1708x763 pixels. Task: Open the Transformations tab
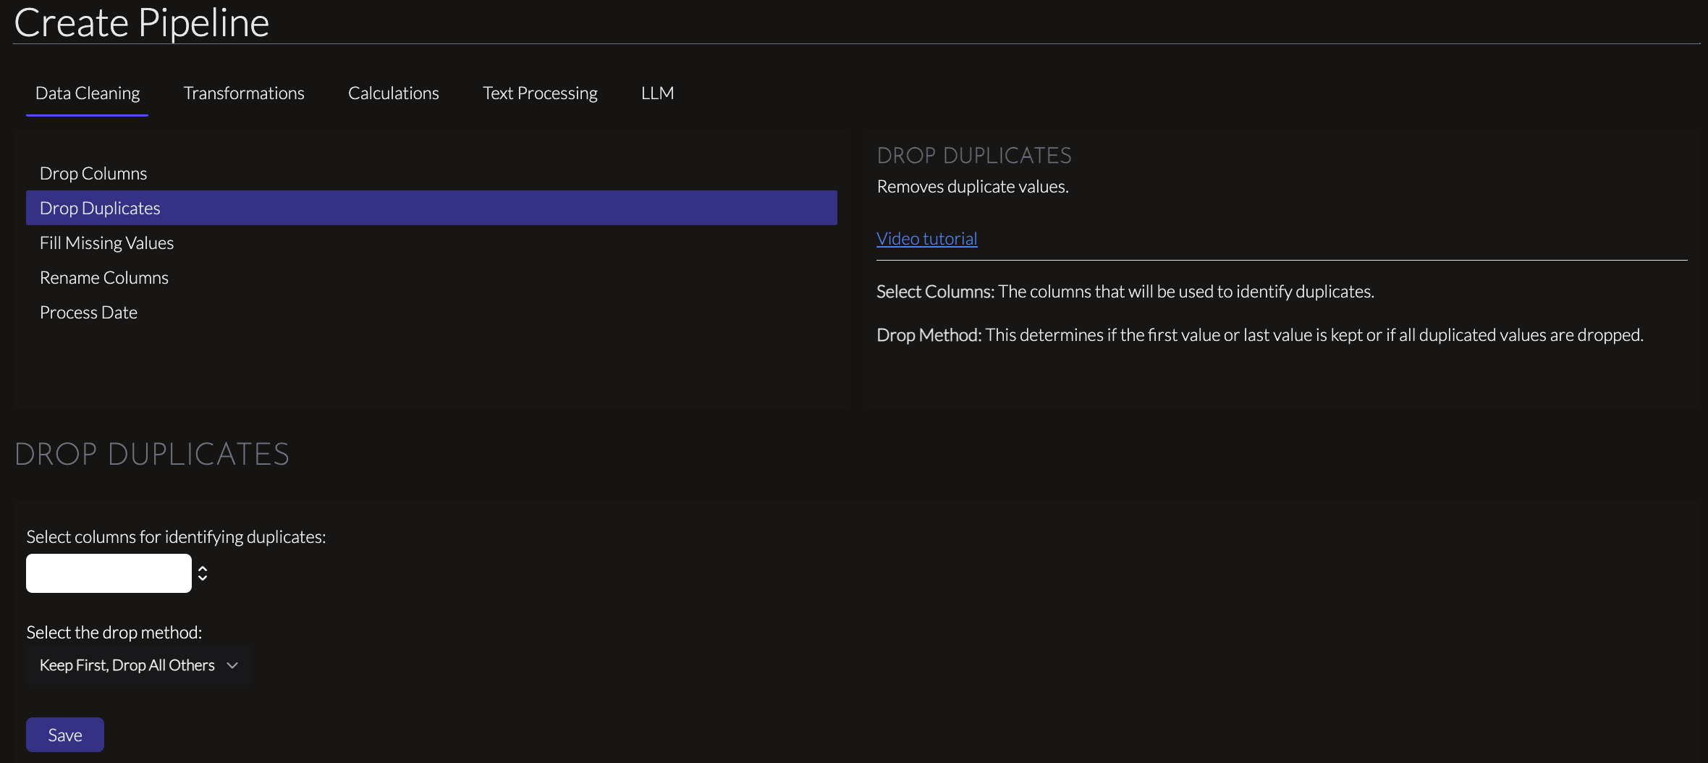244,93
